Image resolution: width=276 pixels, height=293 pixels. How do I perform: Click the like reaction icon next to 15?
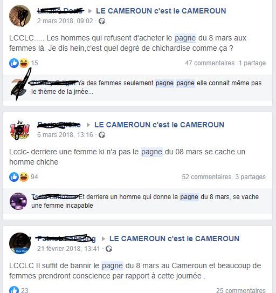[14, 63]
